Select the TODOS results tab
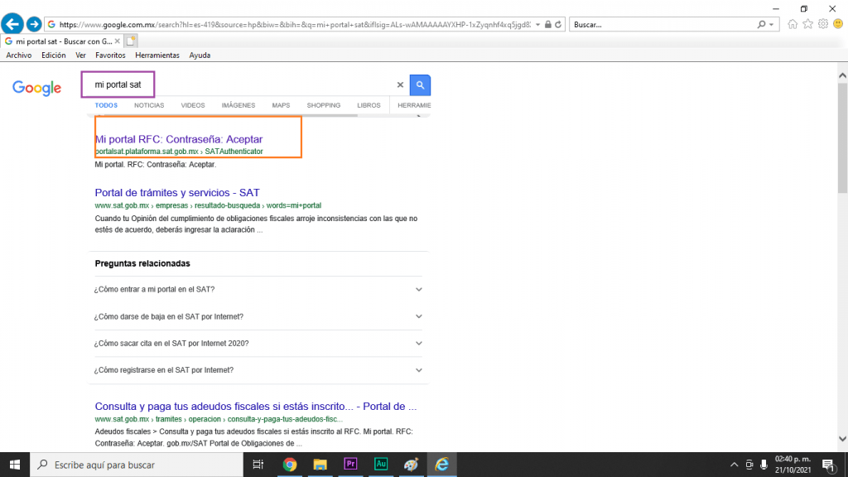The image size is (848, 477). pyautogui.click(x=106, y=105)
